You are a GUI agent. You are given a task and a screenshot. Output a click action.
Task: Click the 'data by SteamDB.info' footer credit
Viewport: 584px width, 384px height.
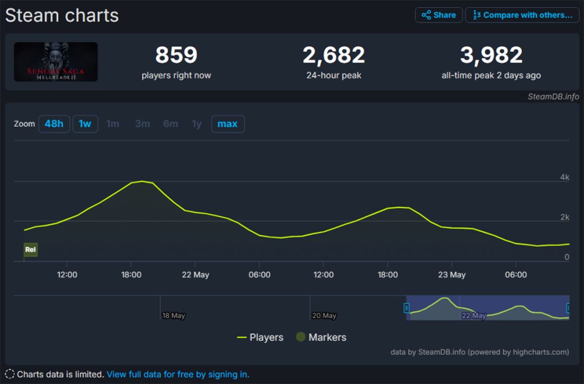coord(480,353)
